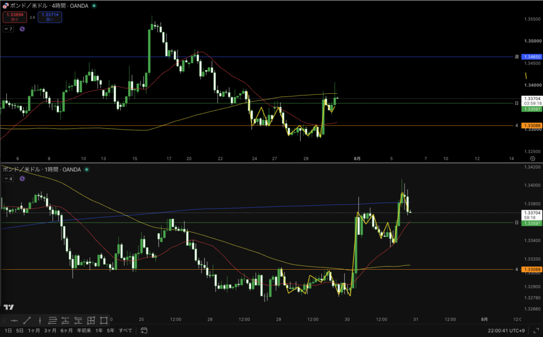Set the range to 1日

pos(8,331)
